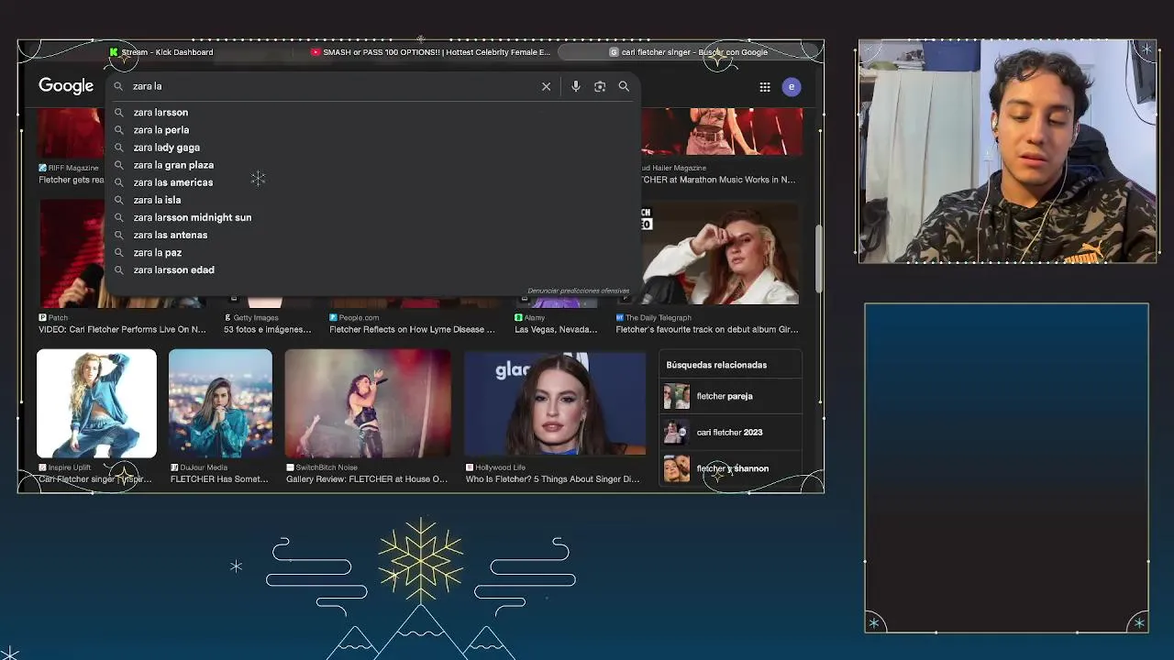Choose suggestion 'zara las americas'
This screenshot has height=660, width=1174.
(173, 182)
